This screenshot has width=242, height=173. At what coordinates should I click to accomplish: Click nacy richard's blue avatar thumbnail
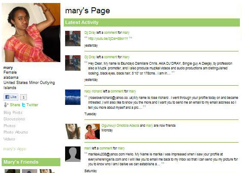point(73,97)
